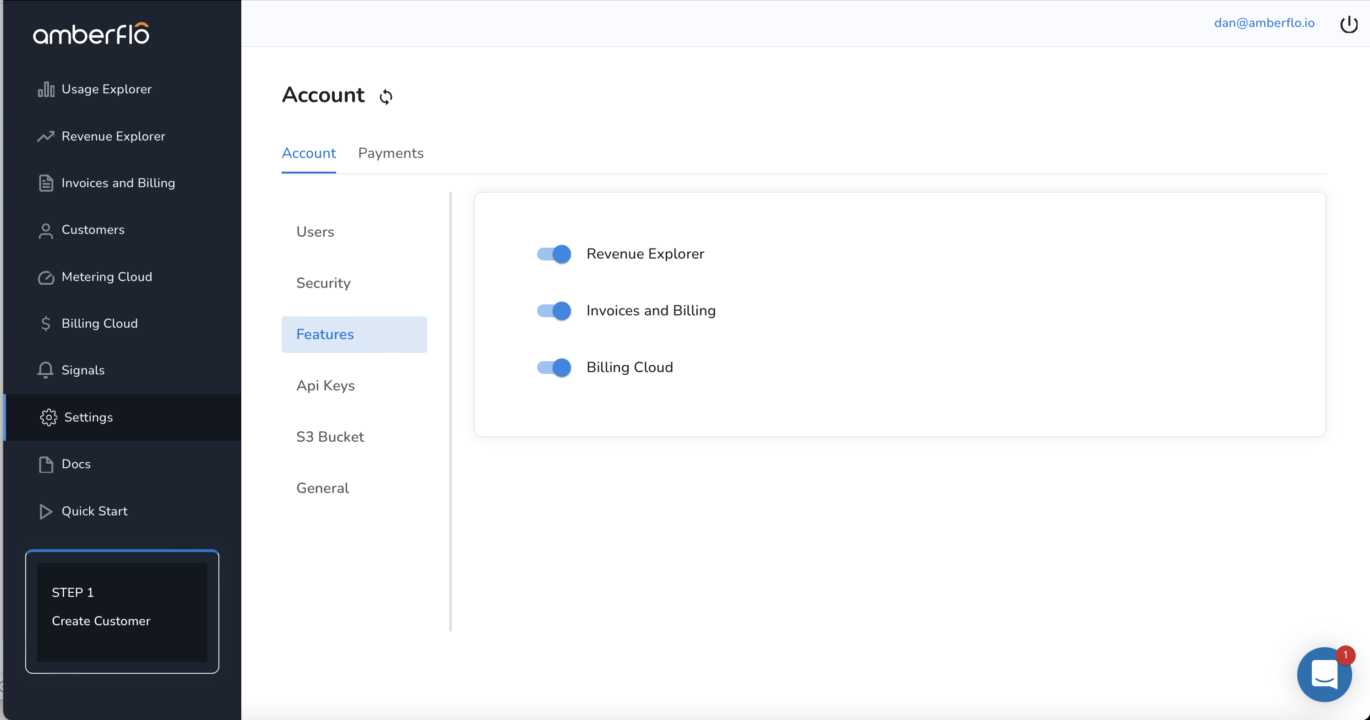Click the Revenue Explorer trend line icon
This screenshot has height=720, width=1370.
[x=46, y=136]
